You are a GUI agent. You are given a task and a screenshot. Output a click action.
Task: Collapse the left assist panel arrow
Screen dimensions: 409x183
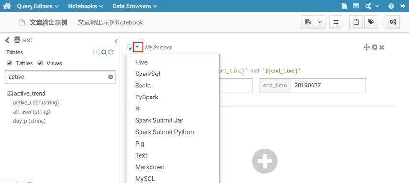point(116,41)
